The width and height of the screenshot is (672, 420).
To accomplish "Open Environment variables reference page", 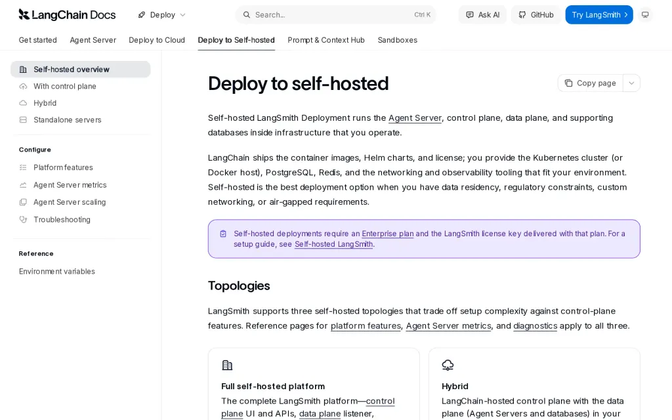I will [x=57, y=271].
